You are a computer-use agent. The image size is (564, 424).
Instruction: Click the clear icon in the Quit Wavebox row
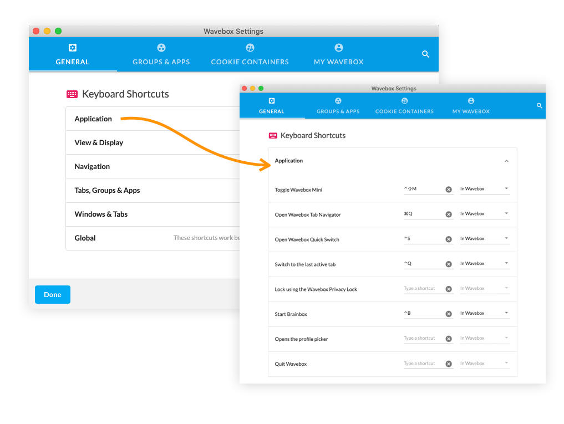click(x=449, y=364)
